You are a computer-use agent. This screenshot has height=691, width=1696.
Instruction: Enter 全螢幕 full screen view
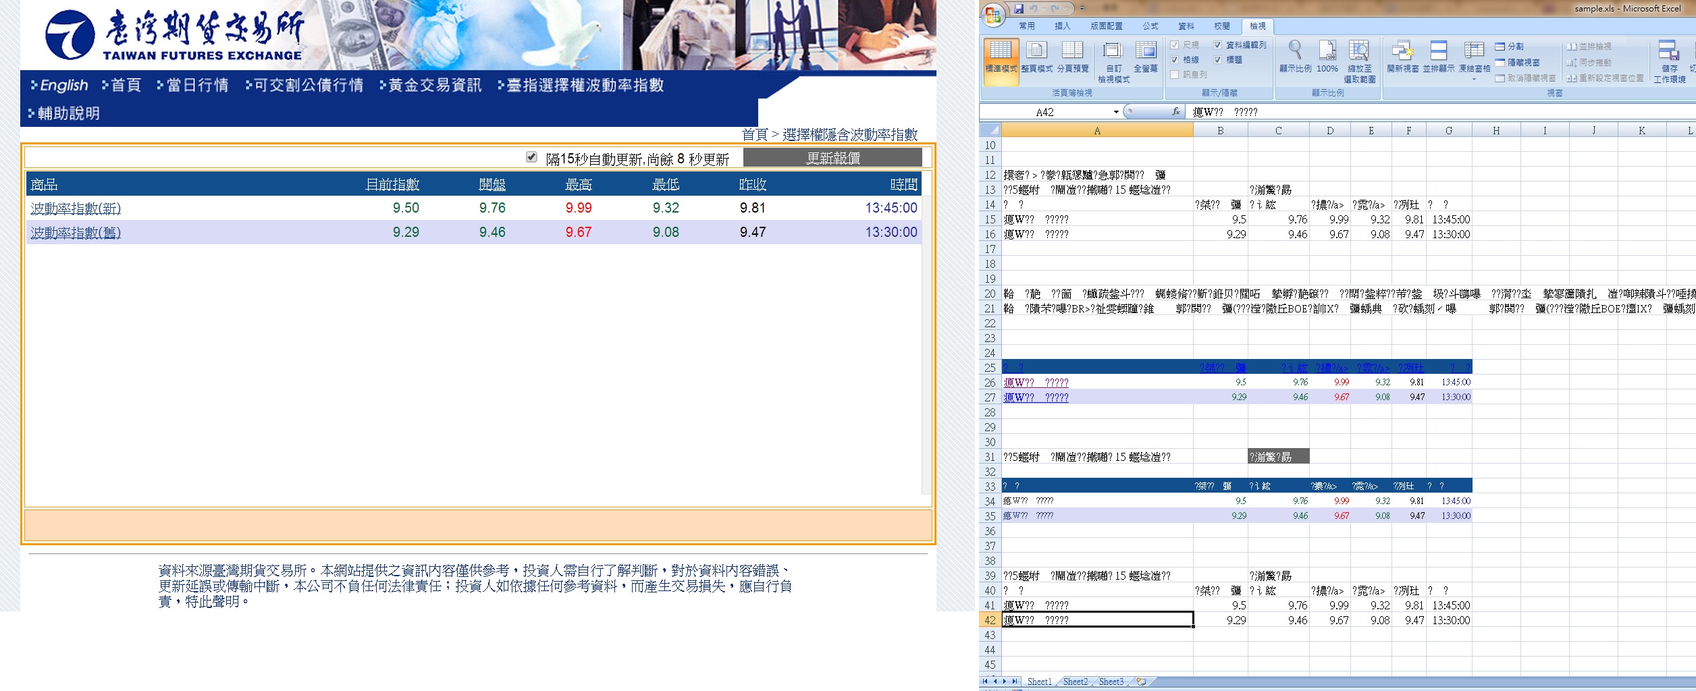1146,57
